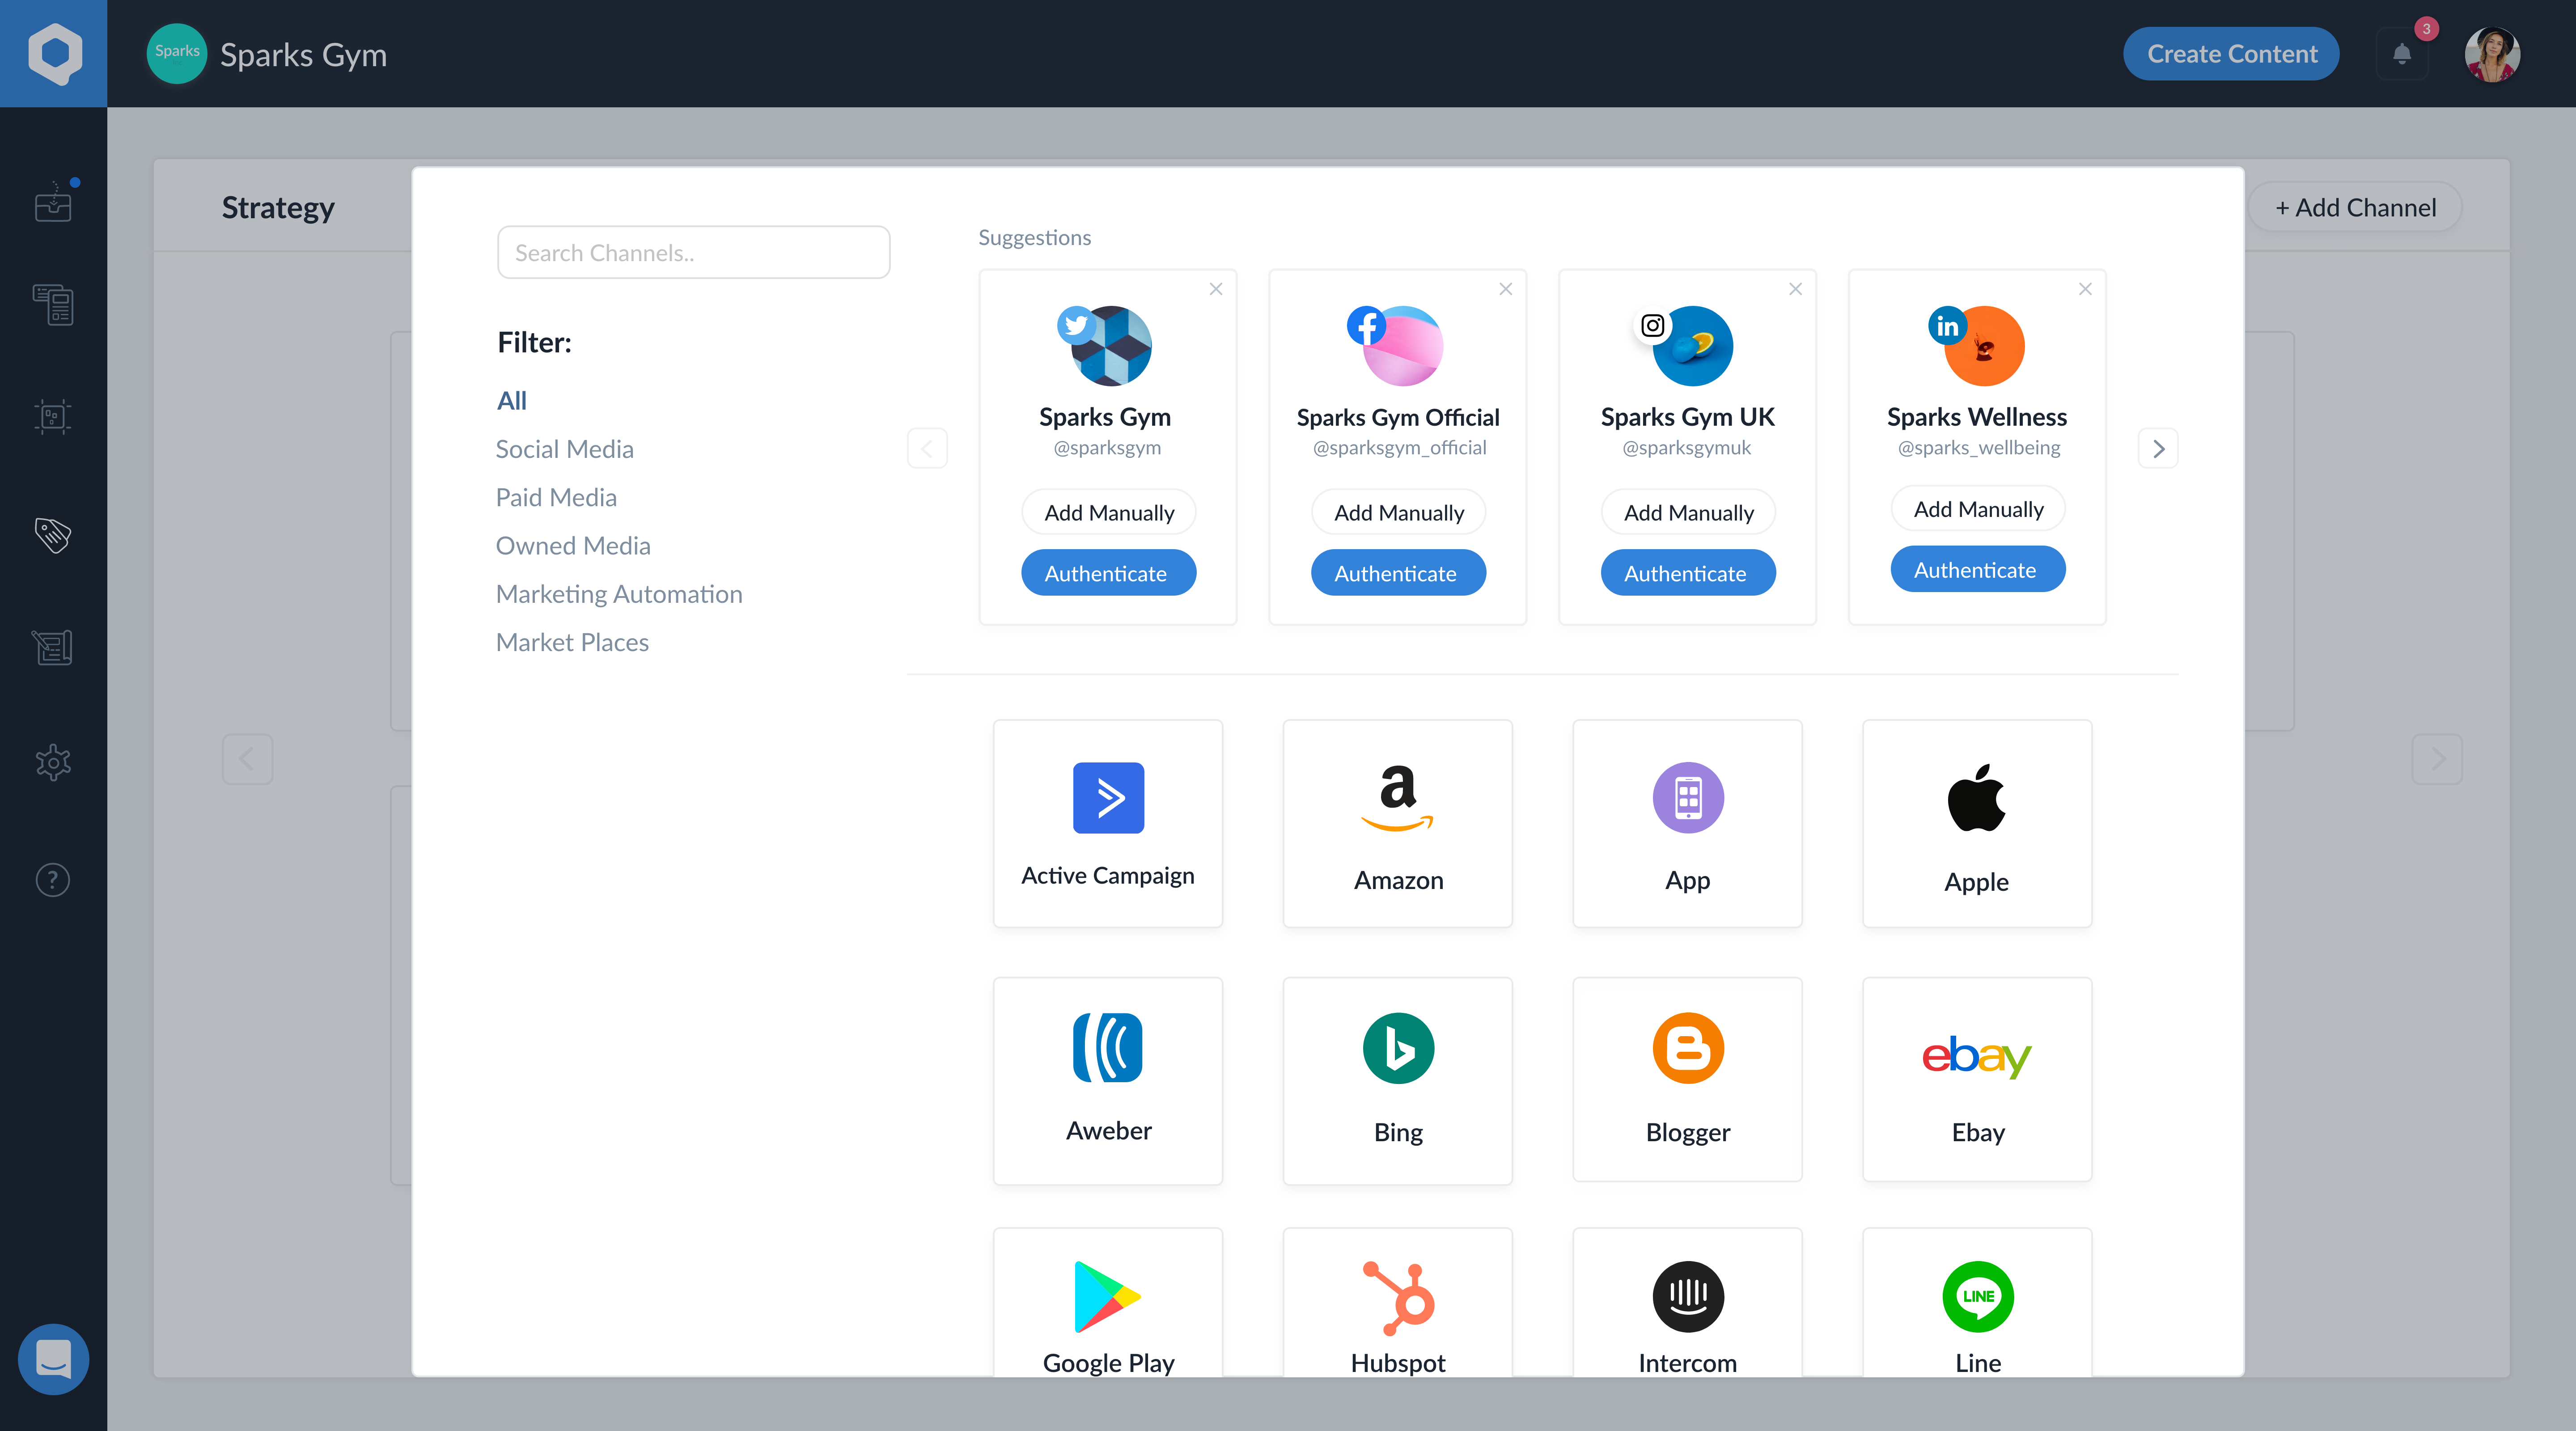Filter channels by Social Media
2576x1431 pixels.
tap(564, 449)
